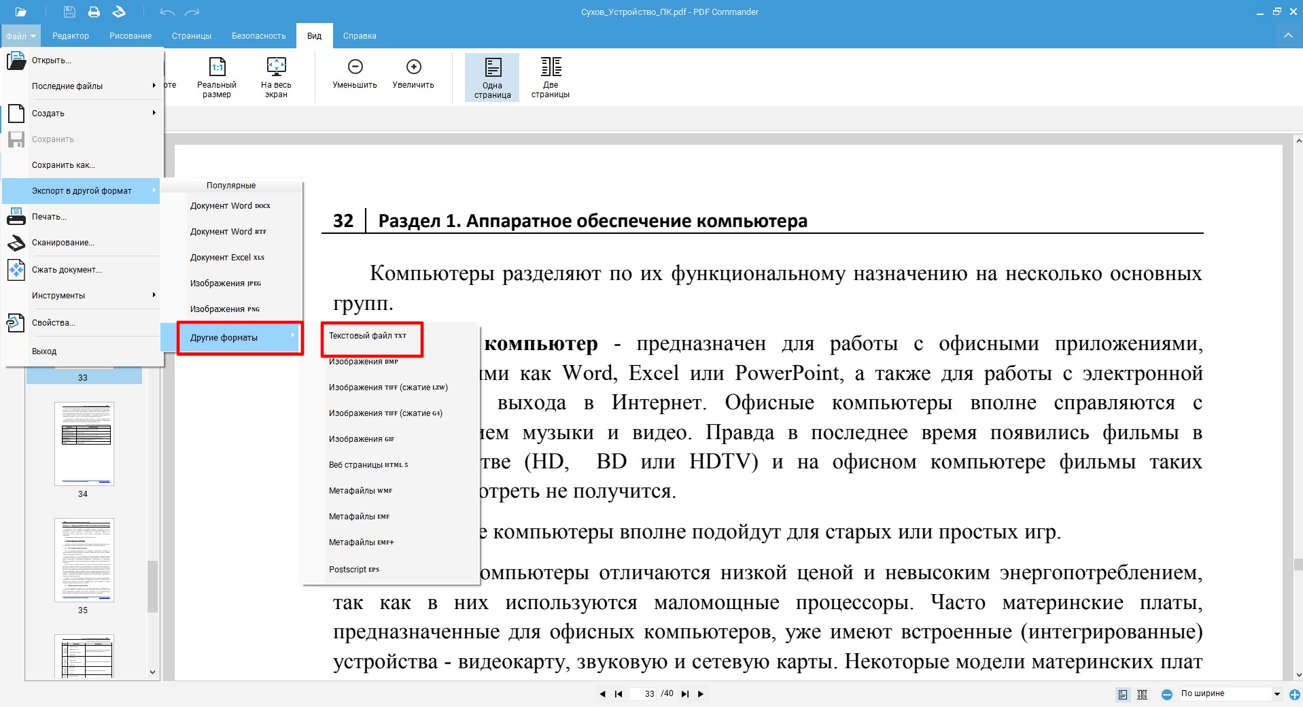Screen dimensions: 1303x707
Task: Zoom in with Увеличить button
Action: pos(413,74)
